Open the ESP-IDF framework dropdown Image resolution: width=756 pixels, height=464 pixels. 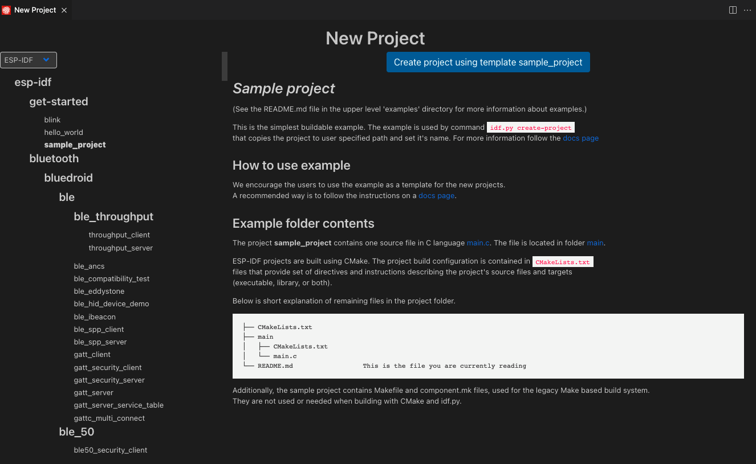pyautogui.click(x=29, y=60)
